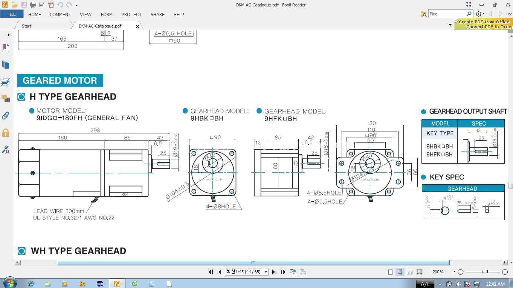Focus the Find search field
This screenshot has height=288, width=513.
coord(447,14)
